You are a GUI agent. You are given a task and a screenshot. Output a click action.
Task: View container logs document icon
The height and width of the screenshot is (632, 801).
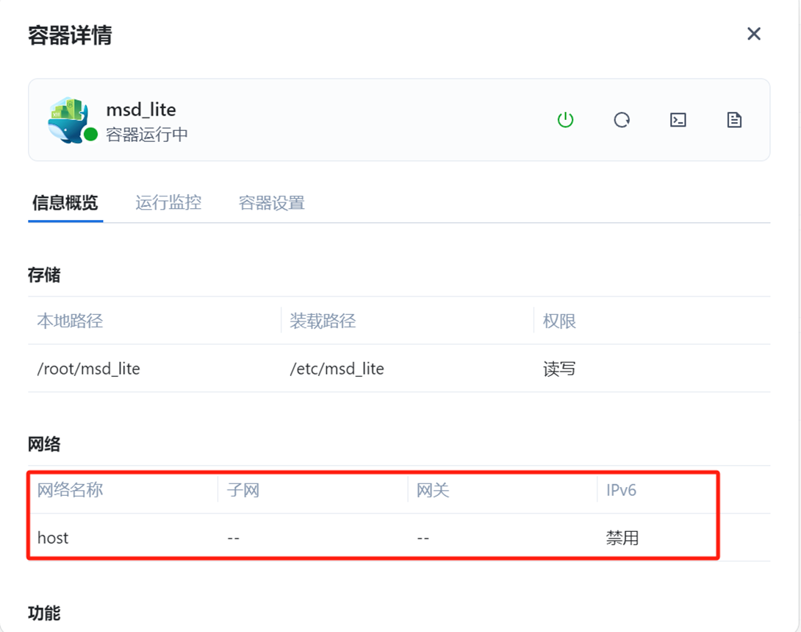[x=734, y=120]
